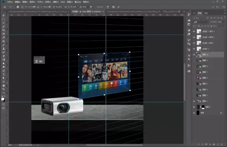Open the 文件 (File) menu
This screenshot has height=147, width=227.
[x=10, y=2]
